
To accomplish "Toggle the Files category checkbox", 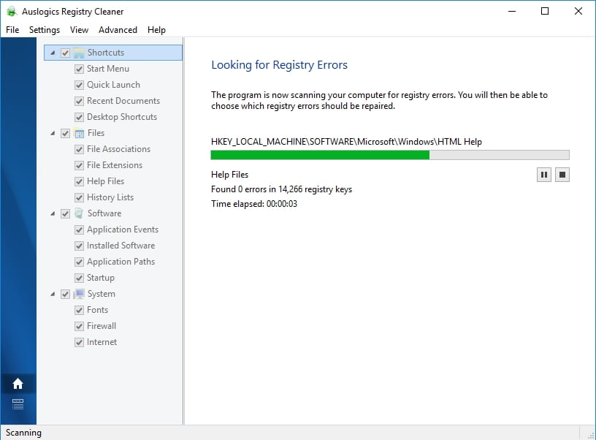I will [x=66, y=133].
